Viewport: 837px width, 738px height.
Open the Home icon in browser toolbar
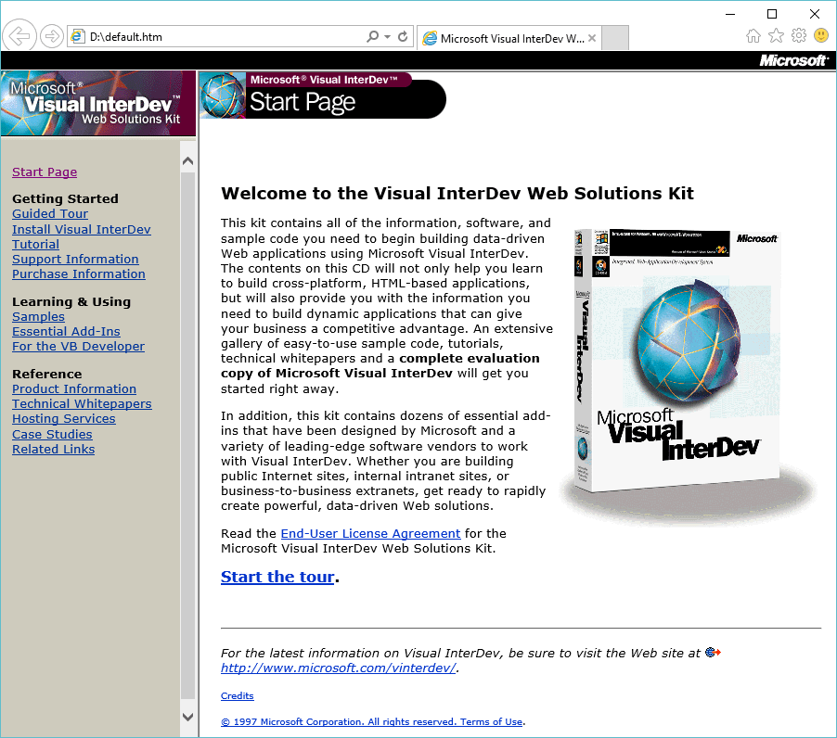point(753,36)
